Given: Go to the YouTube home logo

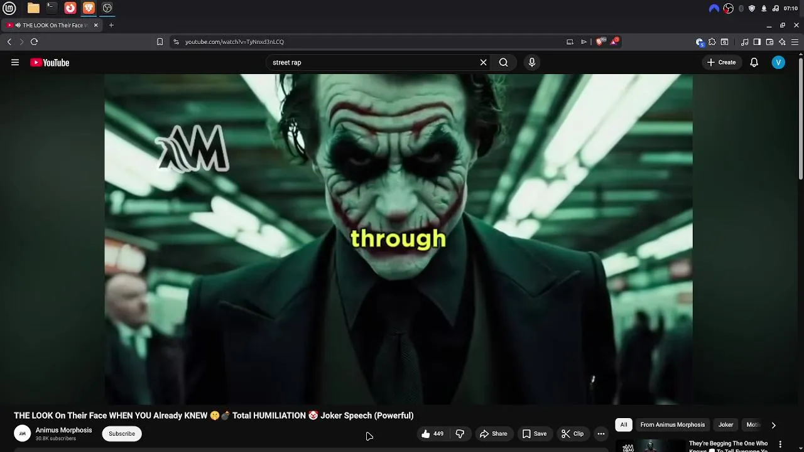Looking at the screenshot, I should point(50,62).
